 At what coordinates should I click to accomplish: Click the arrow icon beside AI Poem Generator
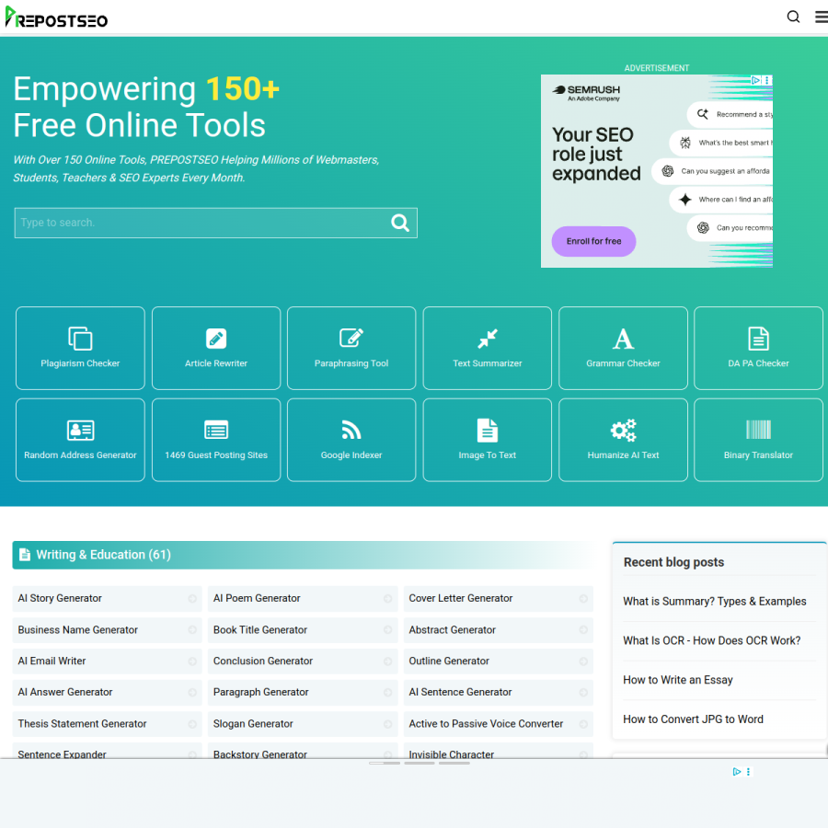(387, 598)
